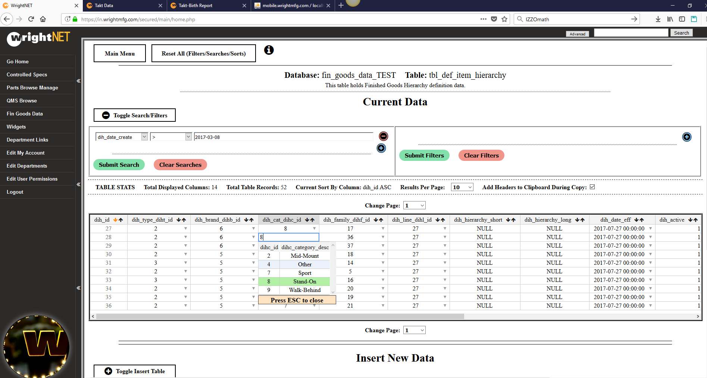707x378 pixels.
Task: Sort dih_active column ascending arrow
Action: (696, 220)
